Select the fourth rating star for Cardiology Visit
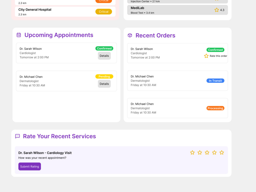This screenshot has height=192, width=256. coord(214,153)
